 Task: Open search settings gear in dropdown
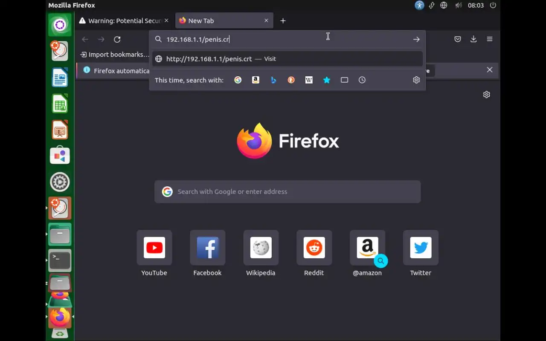(x=416, y=80)
